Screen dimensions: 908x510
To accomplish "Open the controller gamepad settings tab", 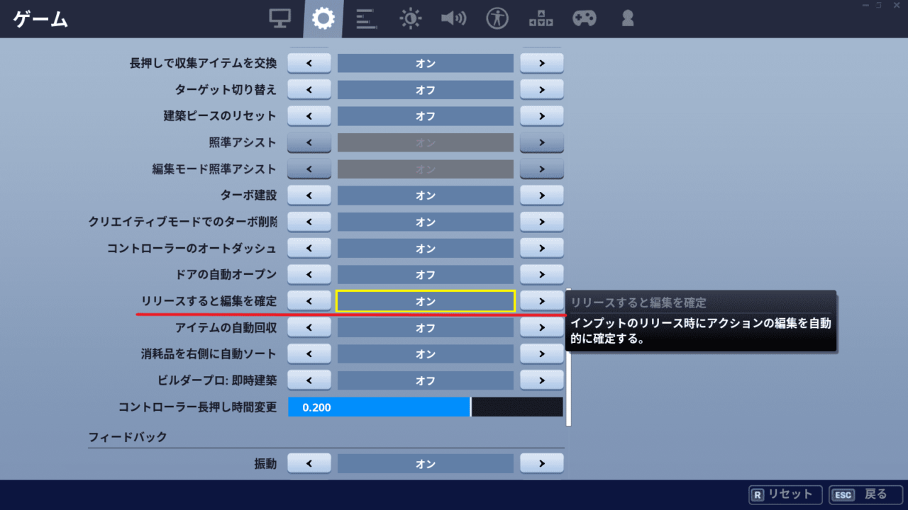I will click(x=585, y=18).
